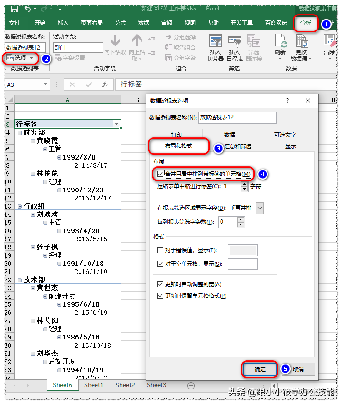
Task: Toggle 对于错误值显示 checkbox
Action: click(160, 250)
